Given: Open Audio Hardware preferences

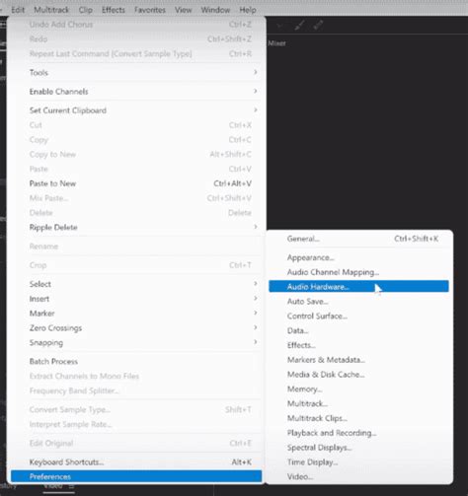Looking at the screenshot, I should (358, 286).
